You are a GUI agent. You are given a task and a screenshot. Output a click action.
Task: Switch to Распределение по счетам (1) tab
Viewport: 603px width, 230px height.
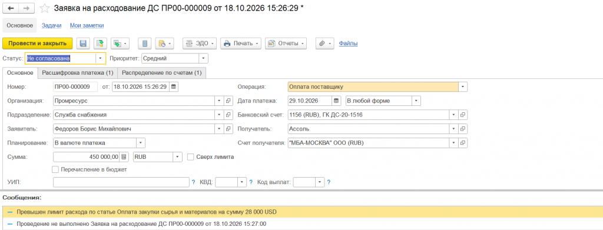(162, 72)
